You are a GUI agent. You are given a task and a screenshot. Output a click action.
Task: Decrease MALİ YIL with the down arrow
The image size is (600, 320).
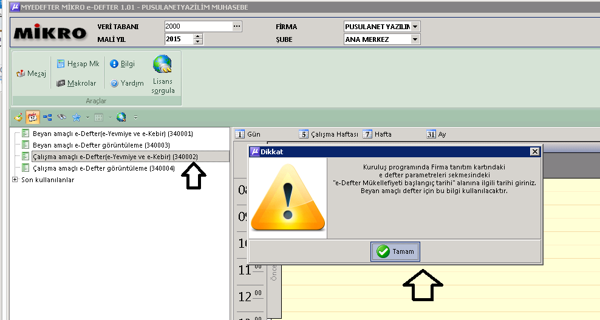click(198, 42)
